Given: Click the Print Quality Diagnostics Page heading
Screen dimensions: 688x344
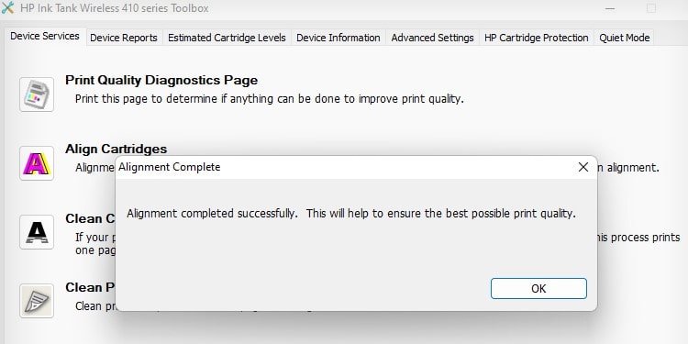Looking at the screenshot, I should [161, 81].
